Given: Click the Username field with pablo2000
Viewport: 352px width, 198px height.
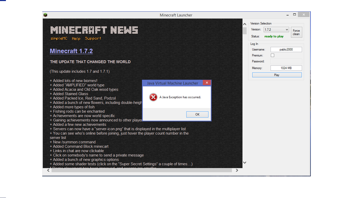Looking at the screenshot, I should 286,49.
